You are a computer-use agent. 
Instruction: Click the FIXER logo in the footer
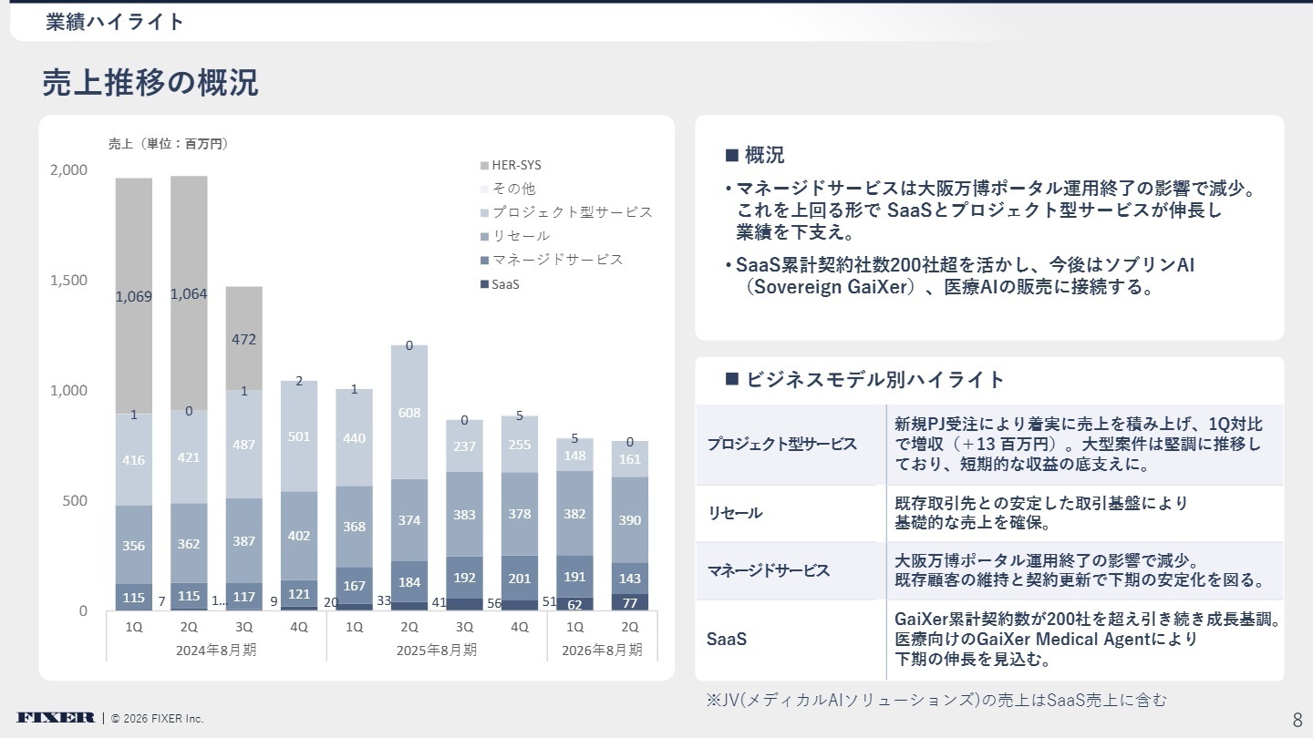coord(56,717)
